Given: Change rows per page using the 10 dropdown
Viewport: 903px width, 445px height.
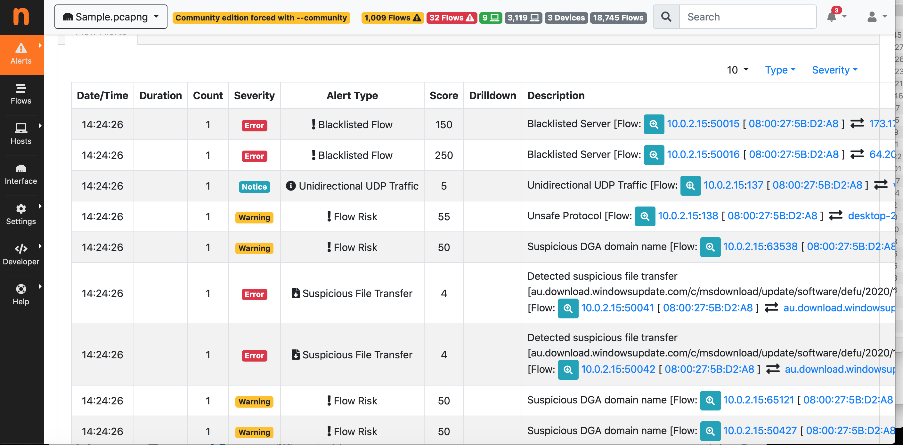Looking at the screenshot, I should point(737,70).
